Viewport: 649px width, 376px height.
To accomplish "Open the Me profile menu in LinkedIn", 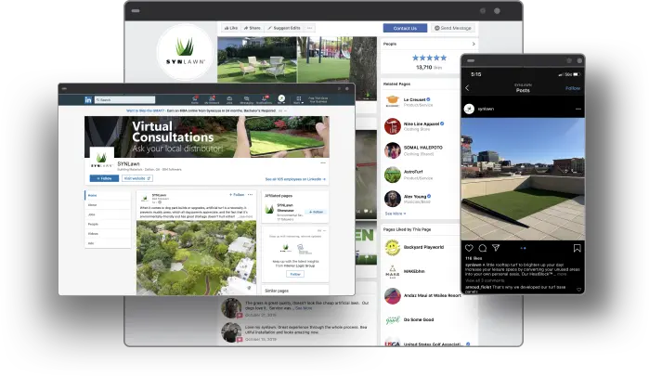I will pyautogui.click(x=281, y=99).
